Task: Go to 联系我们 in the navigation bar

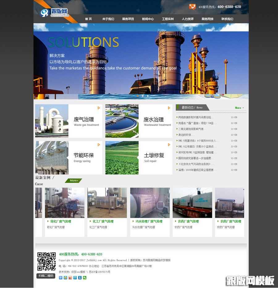Action: pos(227,19)
